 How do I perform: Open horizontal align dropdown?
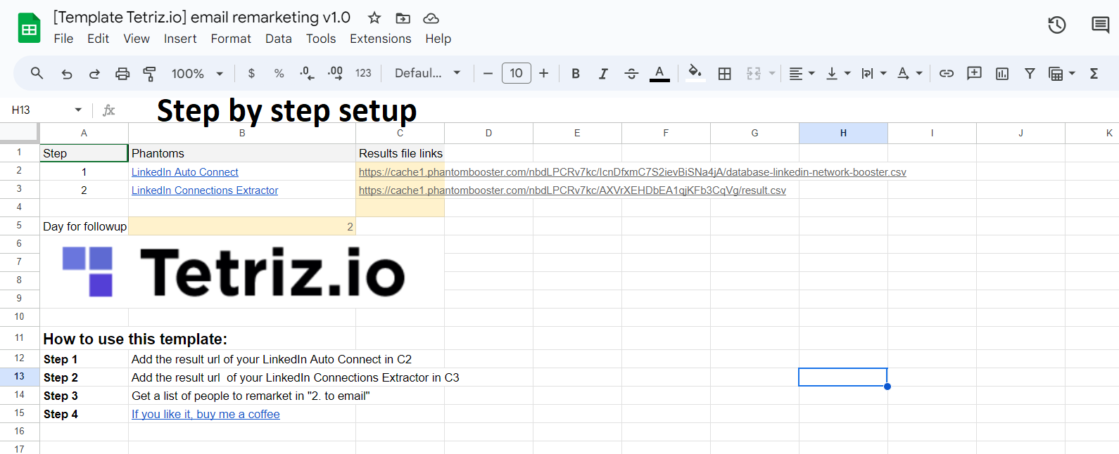tap(802, 73)
